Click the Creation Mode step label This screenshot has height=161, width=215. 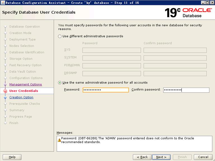[x=20, y=33]
